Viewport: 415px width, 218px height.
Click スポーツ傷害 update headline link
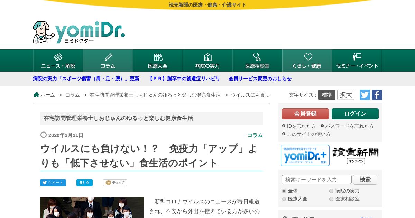pyautogui.click(x=86, y=79)
